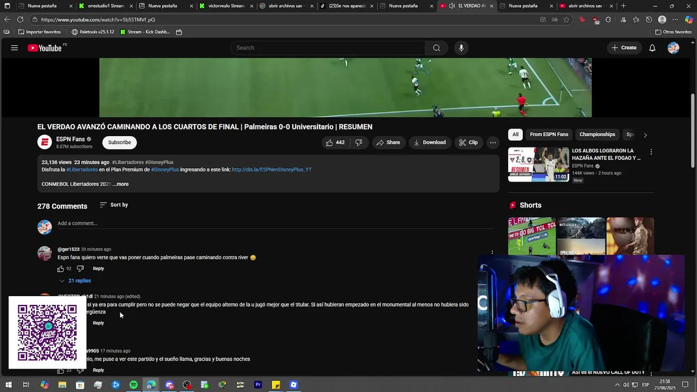Viewport: 697px width, 392px height.
Task: Share the Palmeiras vs Universitario video
Action: coord(388,143)
